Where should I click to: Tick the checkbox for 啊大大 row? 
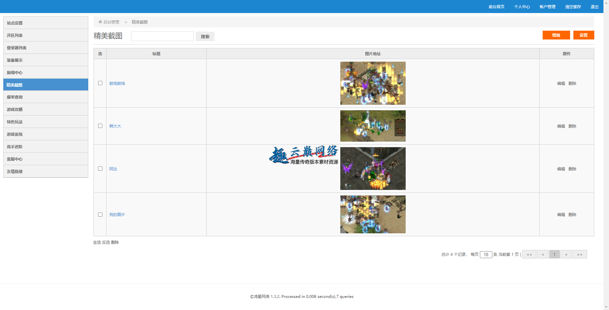pos(100,126)
